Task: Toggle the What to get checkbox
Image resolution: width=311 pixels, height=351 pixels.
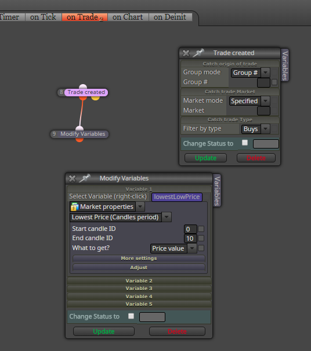Action: 201,248
